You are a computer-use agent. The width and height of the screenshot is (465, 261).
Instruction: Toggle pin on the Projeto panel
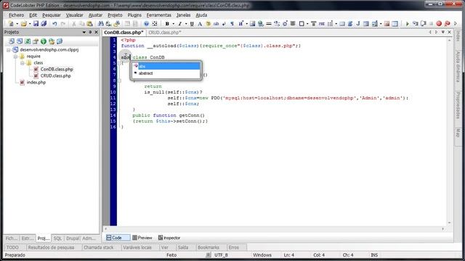click(90, 32)
